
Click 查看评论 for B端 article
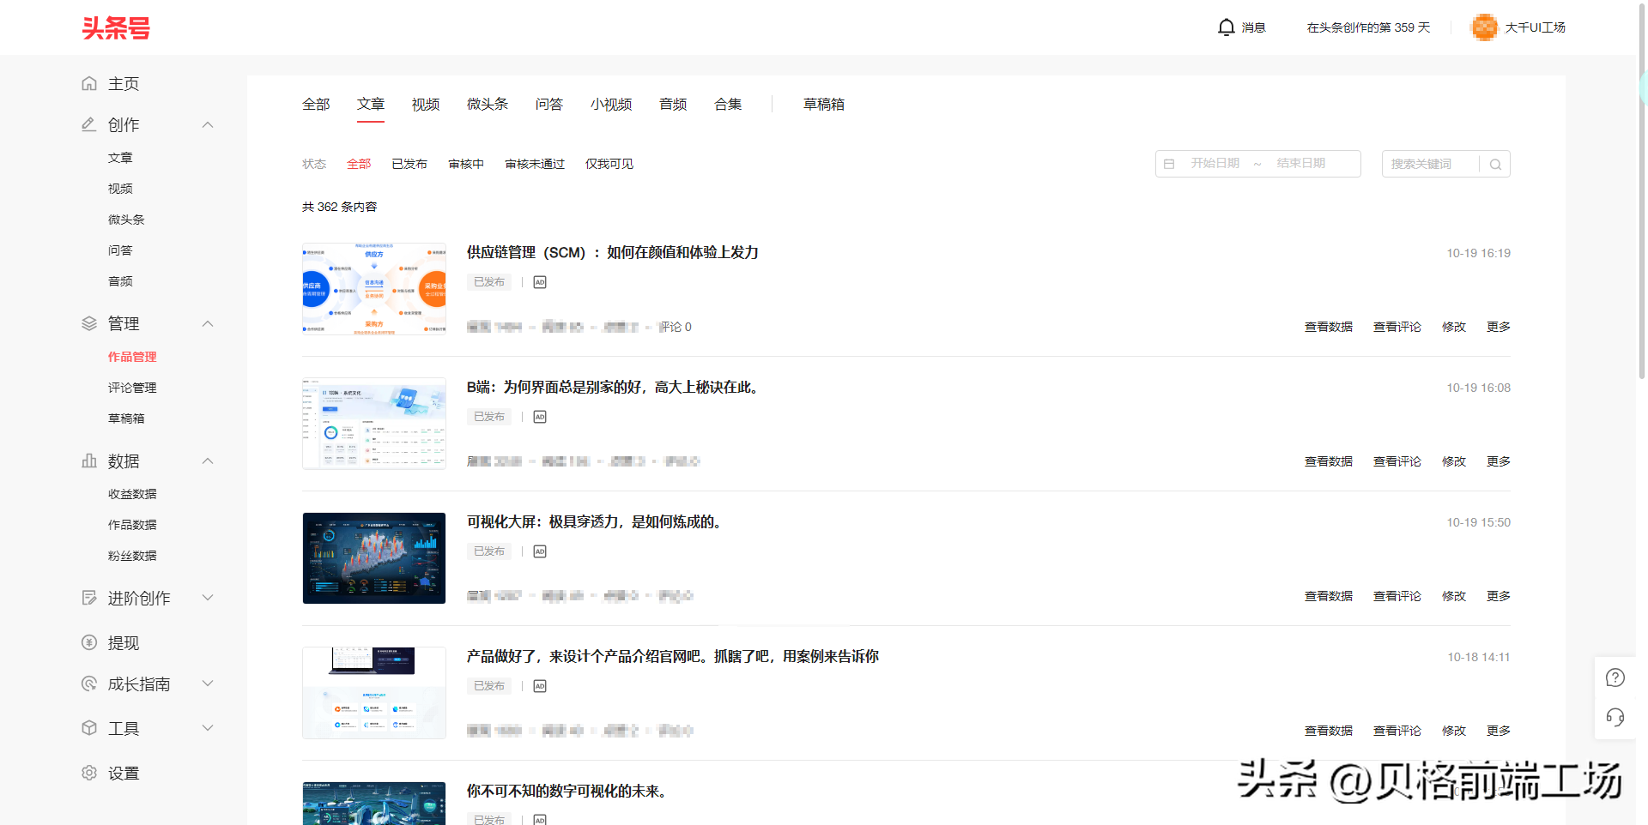1397,461
